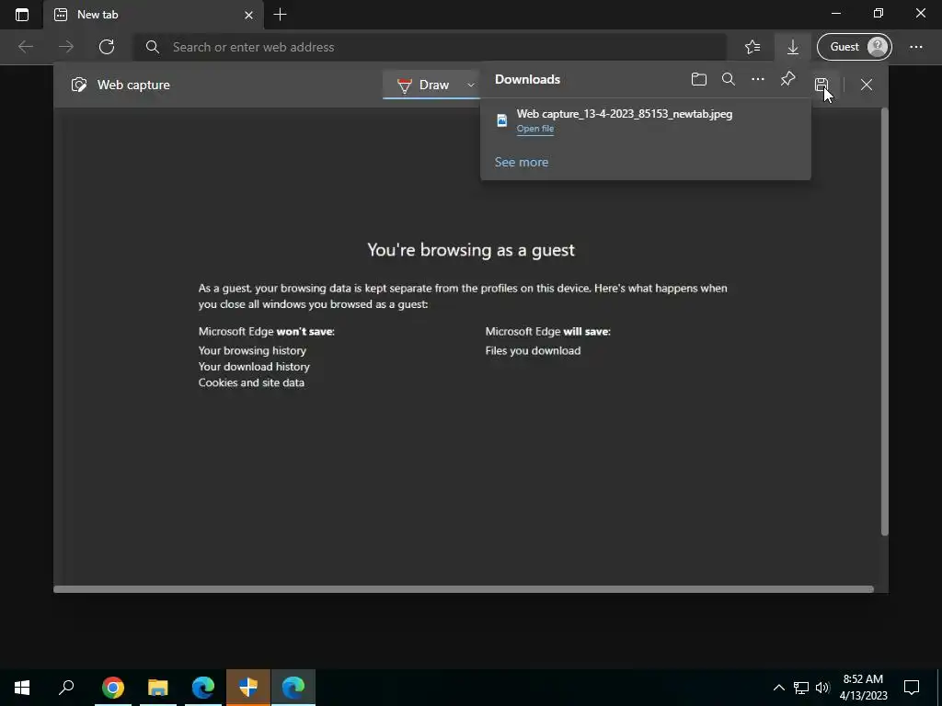Viewport: 942px width, 706px height.
Task: Click 'Your download history' text
Action: [x=254, y=366]
